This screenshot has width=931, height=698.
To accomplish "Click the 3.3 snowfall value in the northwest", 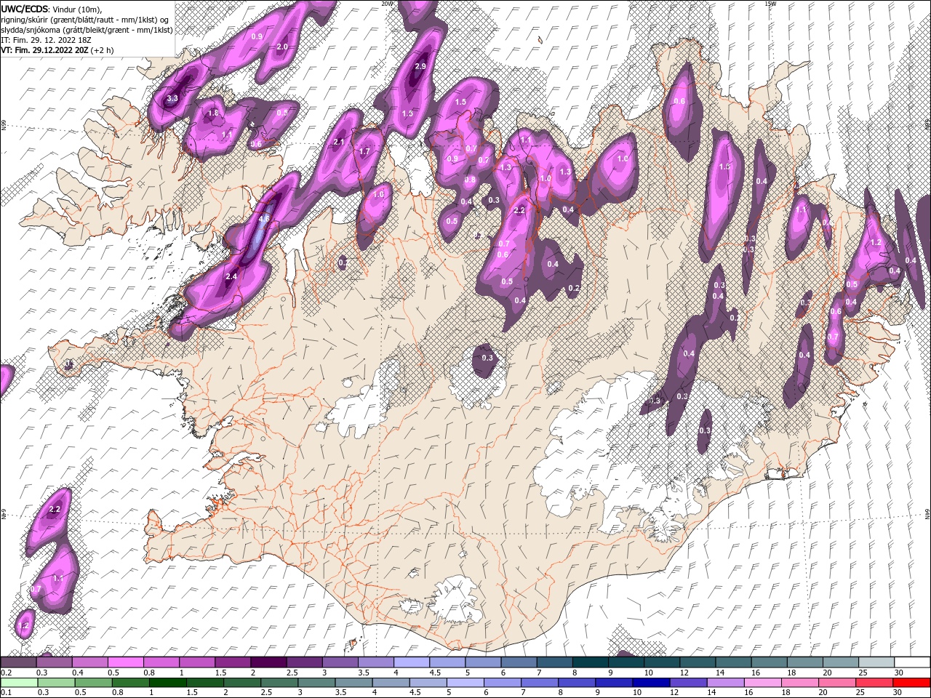I will point(172,98).
